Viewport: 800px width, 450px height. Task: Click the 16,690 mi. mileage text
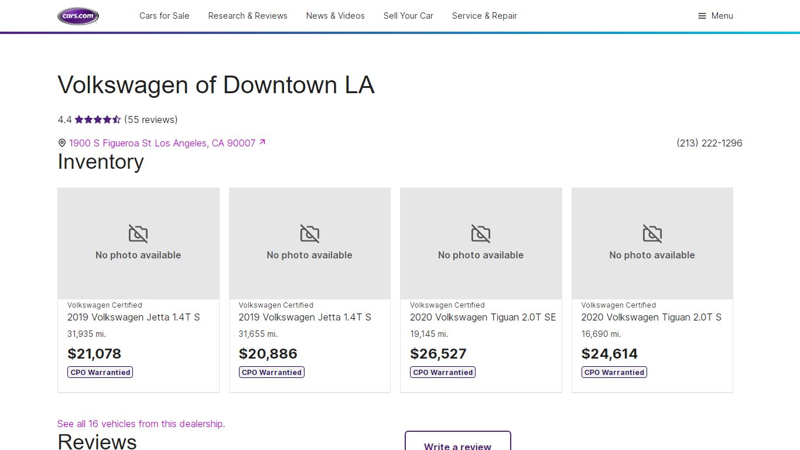point(600,334)
